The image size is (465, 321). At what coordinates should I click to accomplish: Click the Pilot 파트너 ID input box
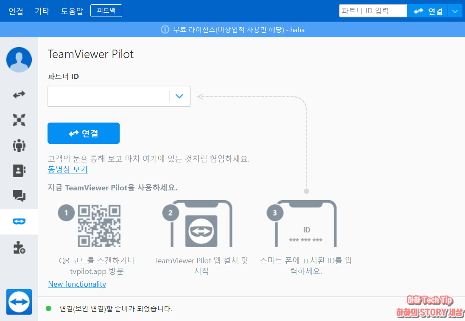tap(109, 96)
